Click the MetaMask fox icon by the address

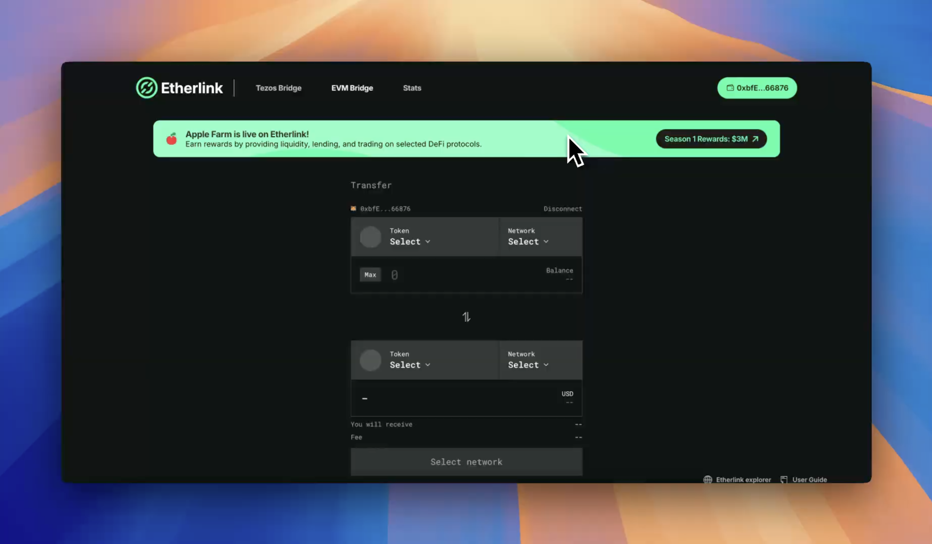pos(353,209)
